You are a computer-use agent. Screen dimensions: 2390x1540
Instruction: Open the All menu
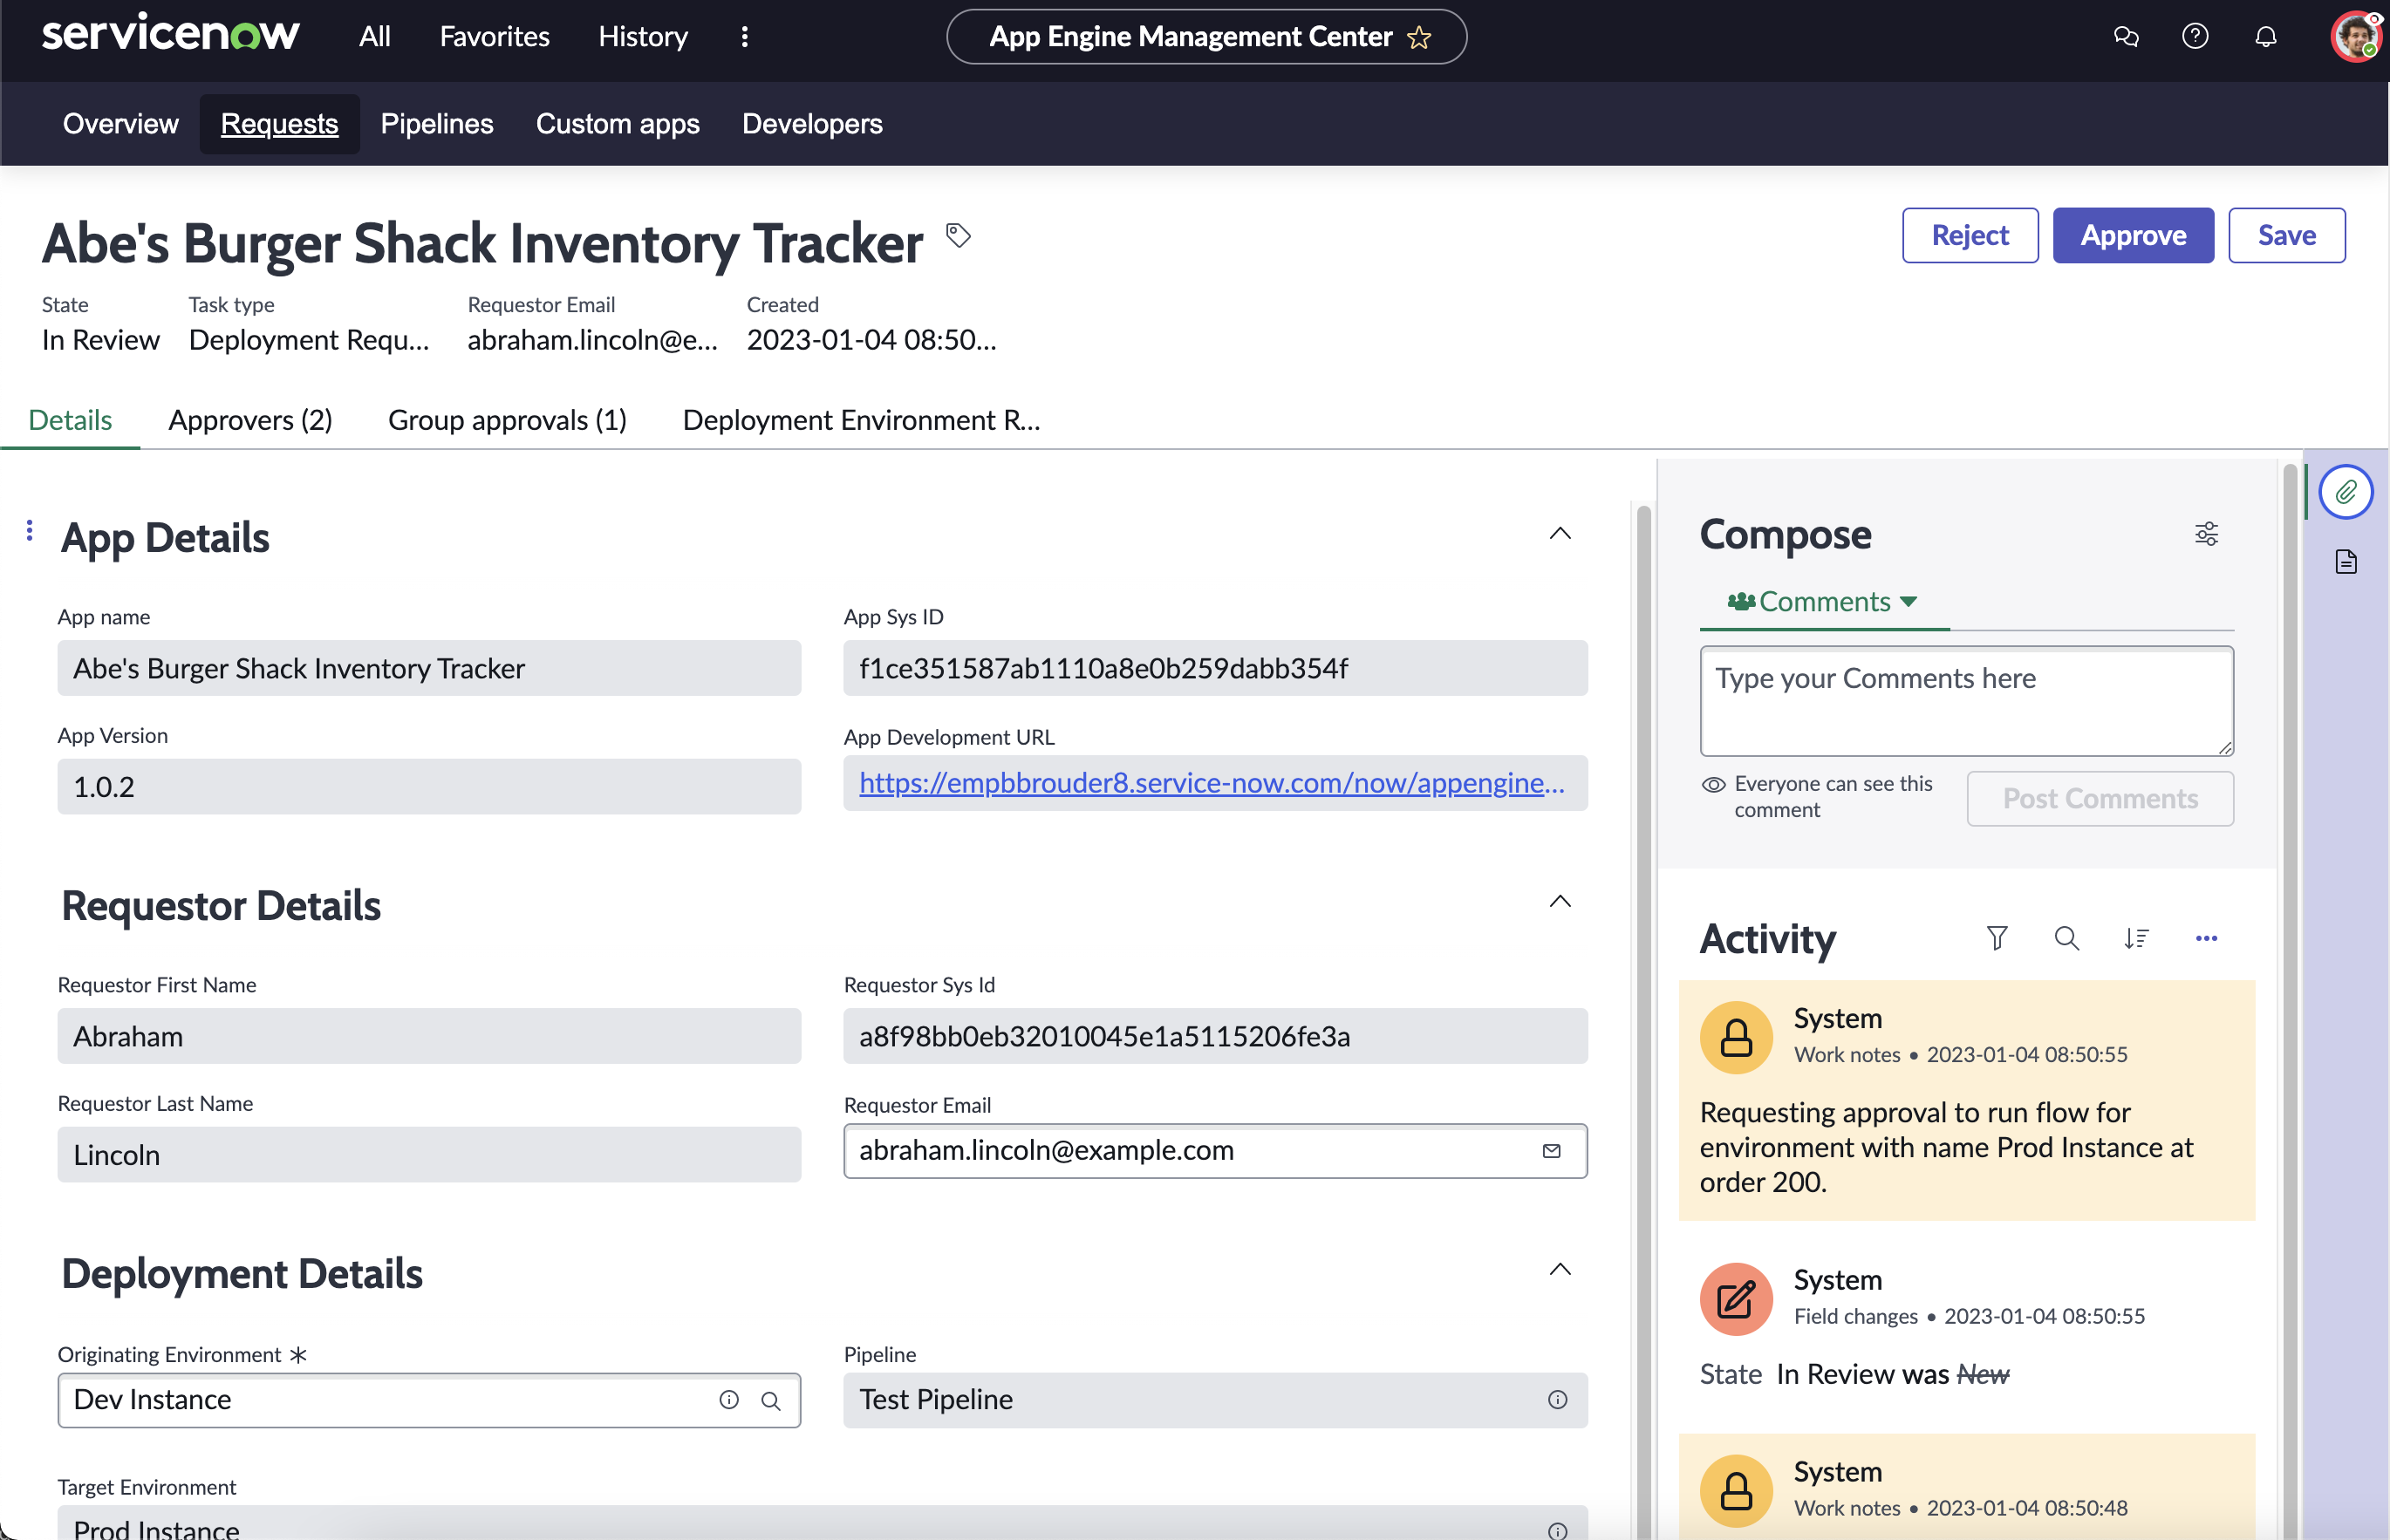tap(375, 37)
